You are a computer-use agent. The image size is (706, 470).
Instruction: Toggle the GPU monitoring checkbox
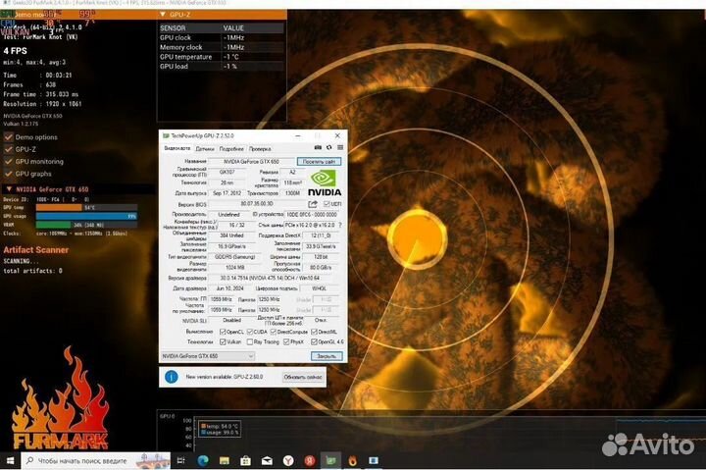click(x=8, y=161)
